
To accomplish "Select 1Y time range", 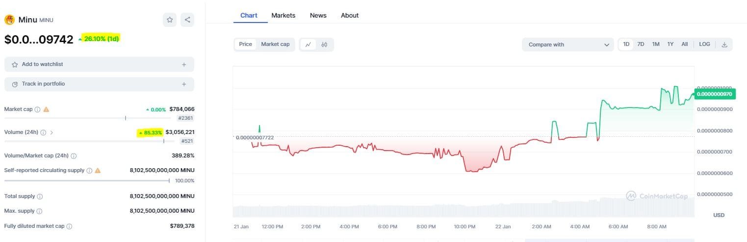I will (670, 44).
